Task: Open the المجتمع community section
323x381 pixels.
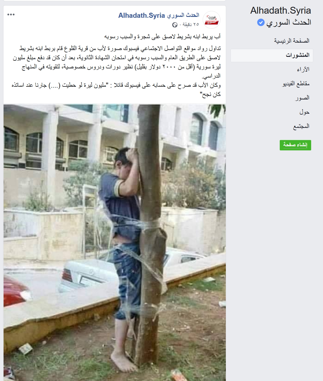Action: pos(301,126)
